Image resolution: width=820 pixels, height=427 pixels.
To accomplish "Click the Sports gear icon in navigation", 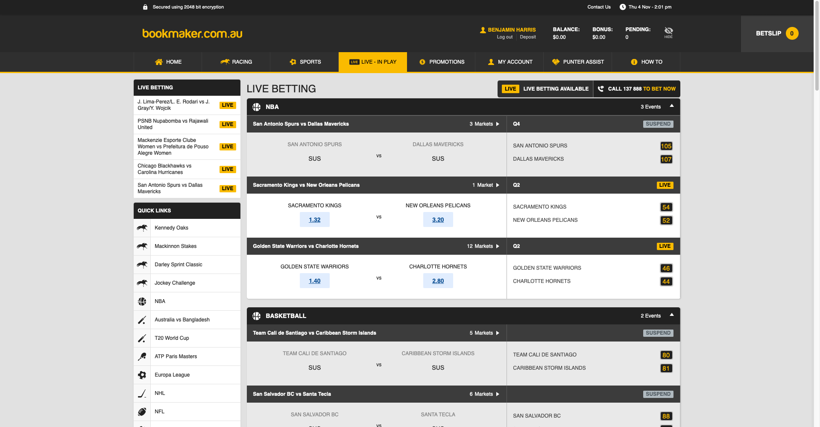I will 293,62.
